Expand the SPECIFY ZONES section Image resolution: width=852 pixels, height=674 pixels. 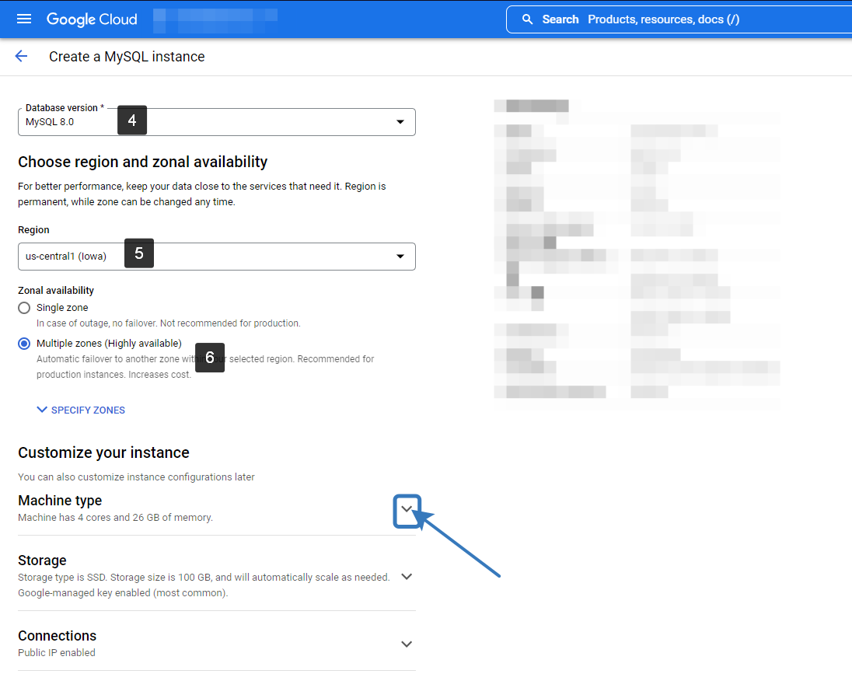(81, 410)
